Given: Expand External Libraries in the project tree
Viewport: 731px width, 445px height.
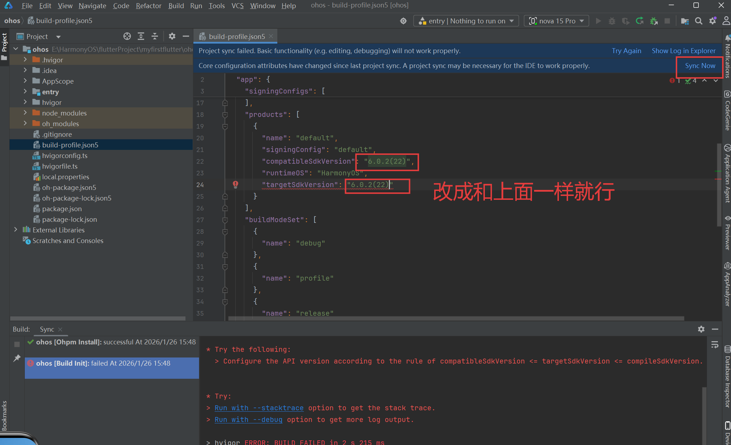Looking at the screenshot, I should (x=16, y=230).
